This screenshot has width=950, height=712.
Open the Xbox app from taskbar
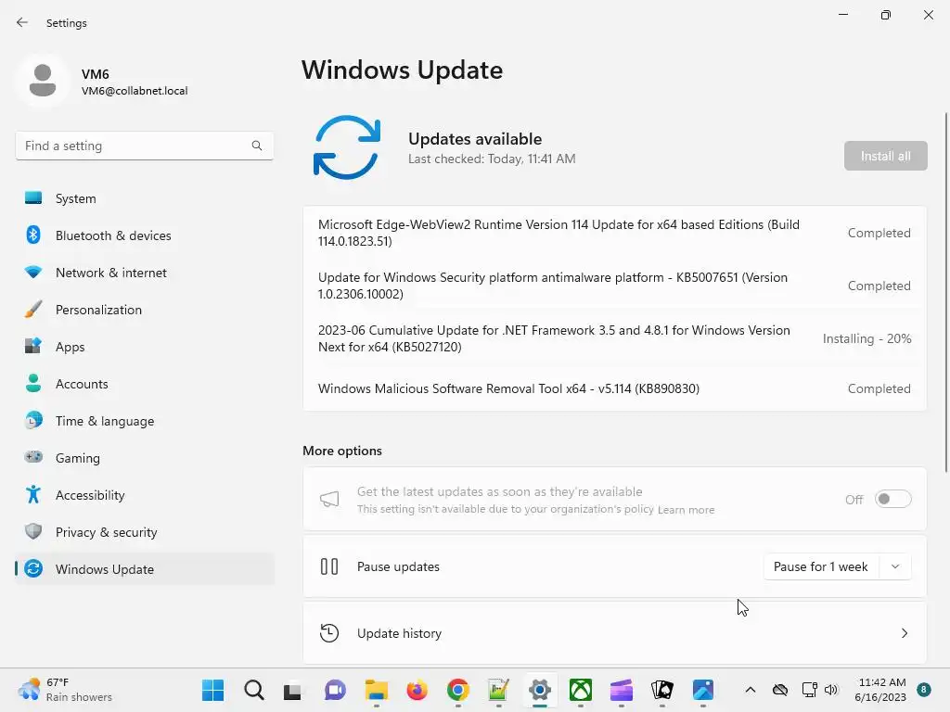(x=581, y=690)
